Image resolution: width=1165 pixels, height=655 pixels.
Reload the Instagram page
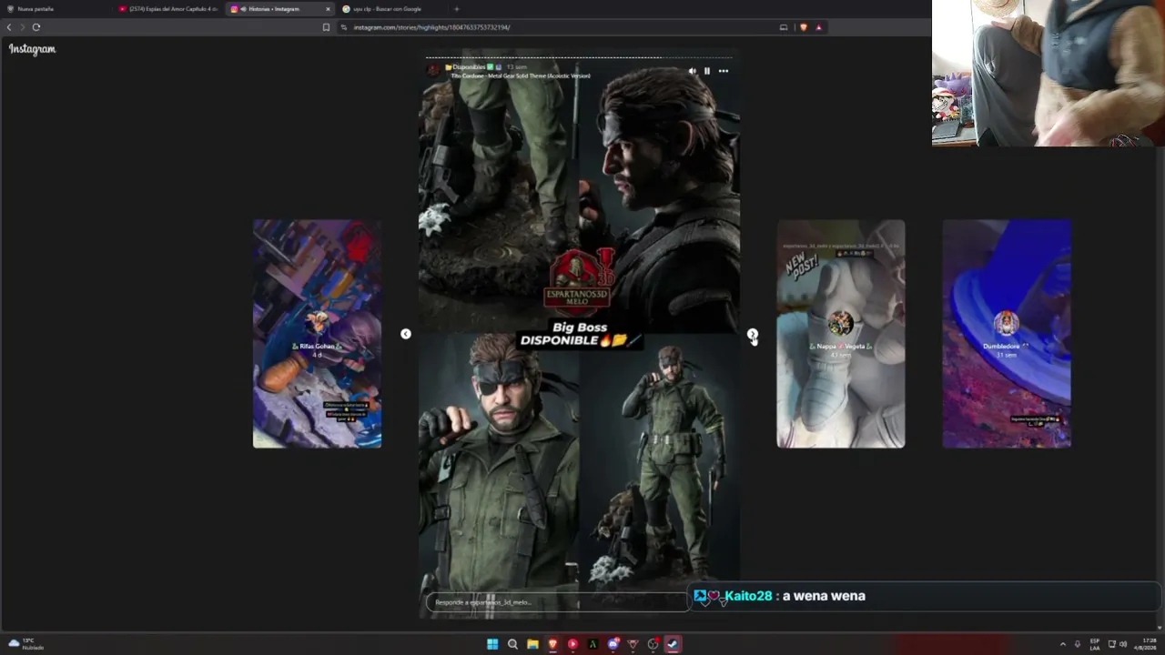36,27
